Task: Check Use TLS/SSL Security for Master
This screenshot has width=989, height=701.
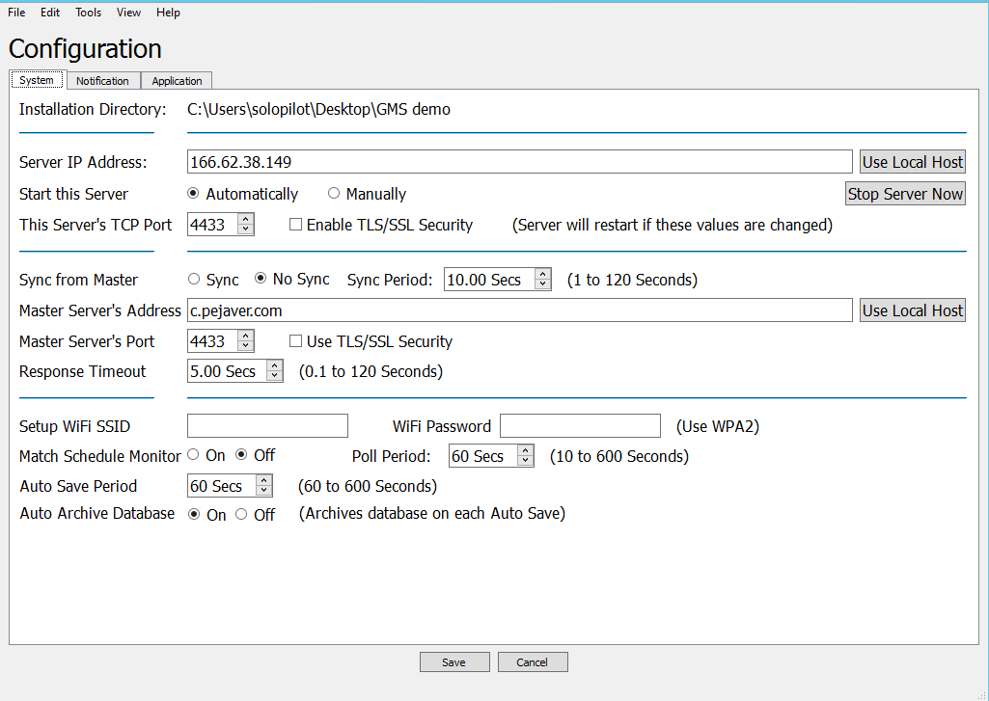Action: click(x=297, y=341)
